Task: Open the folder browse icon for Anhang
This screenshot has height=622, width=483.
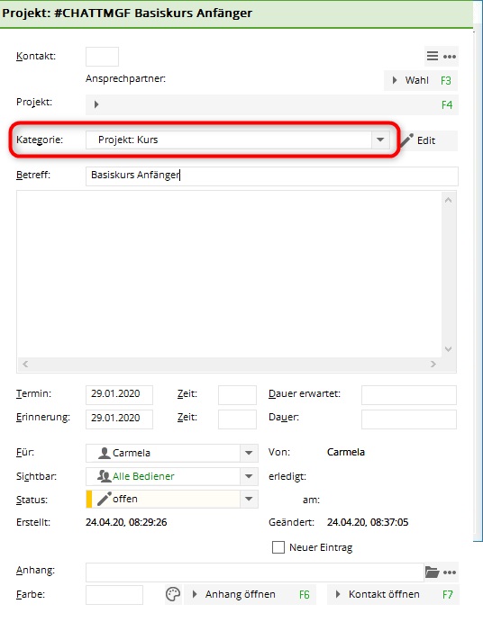Action: pyautogui.click(x=433, y=572)
